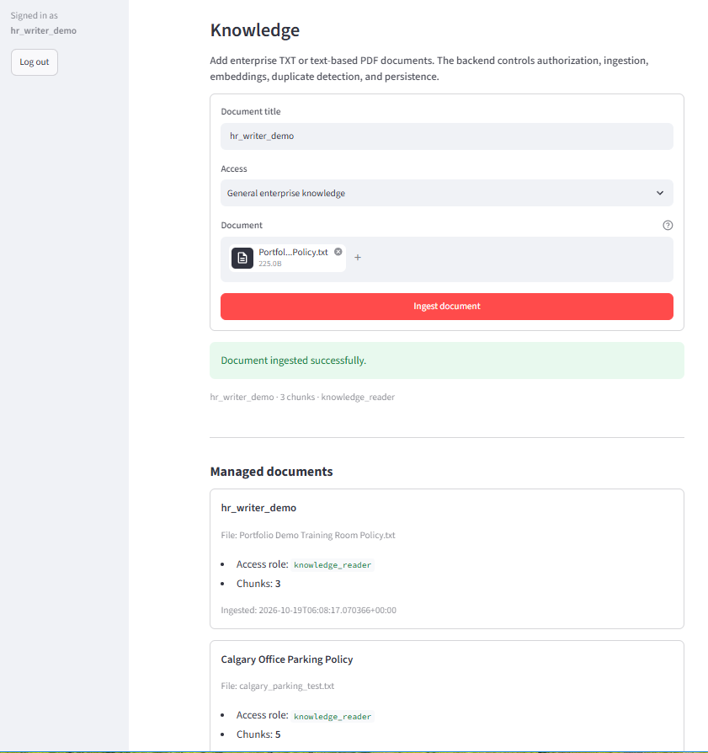Focus the Document title input field
Image resolution: width=708 pixels, height=753 pixels.
(447, 136)
